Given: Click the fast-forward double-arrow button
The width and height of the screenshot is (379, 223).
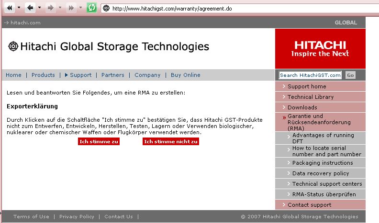Looking at the screenshot, I should tap(71, 8).
